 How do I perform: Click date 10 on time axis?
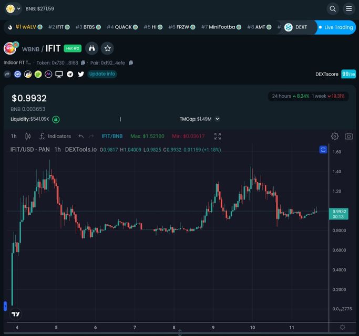252,328
